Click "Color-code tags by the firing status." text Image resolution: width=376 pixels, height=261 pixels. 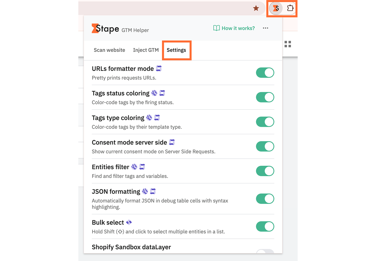point(133,102)
